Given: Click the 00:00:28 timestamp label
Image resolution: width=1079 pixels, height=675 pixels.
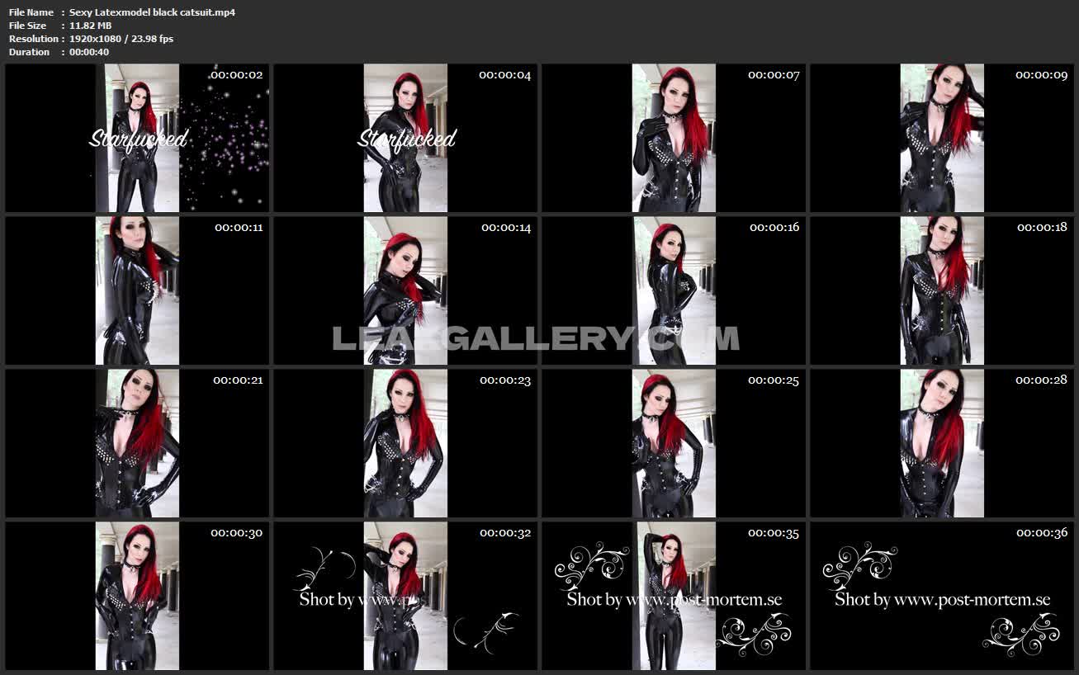Looking at the screenshot, I should (1041, 380).
